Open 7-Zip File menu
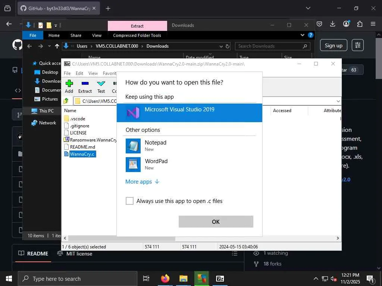The height and width of the screenshot is (286, 382). 67,73
